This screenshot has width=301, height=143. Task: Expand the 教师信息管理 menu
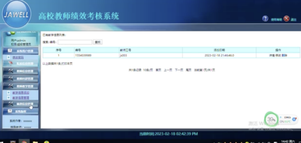coord(20,71)
